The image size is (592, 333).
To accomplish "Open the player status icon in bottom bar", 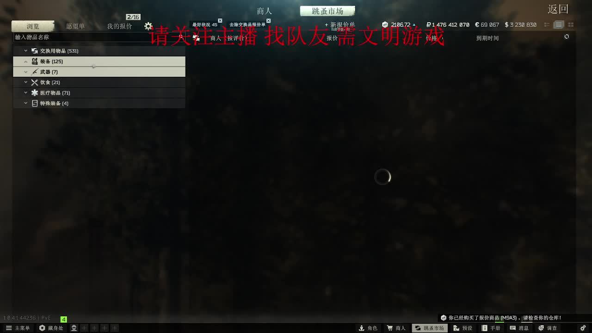I will (x=74, y=328).
